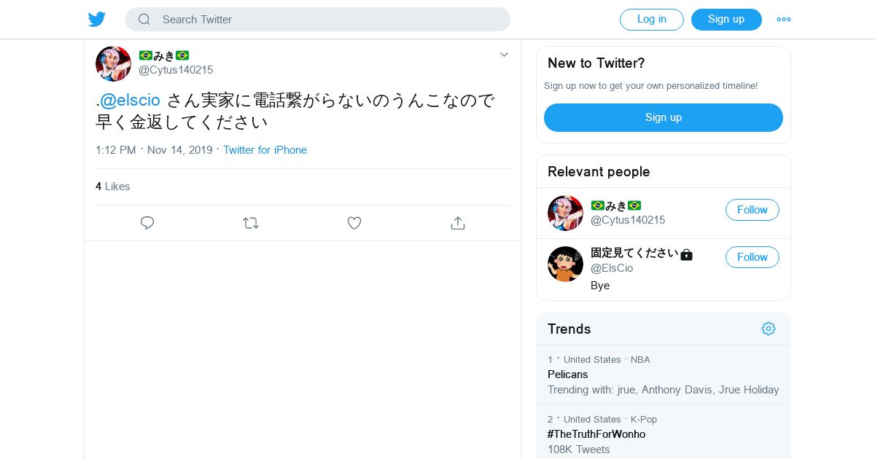Click the tweet author's avatar

point(113,63)
